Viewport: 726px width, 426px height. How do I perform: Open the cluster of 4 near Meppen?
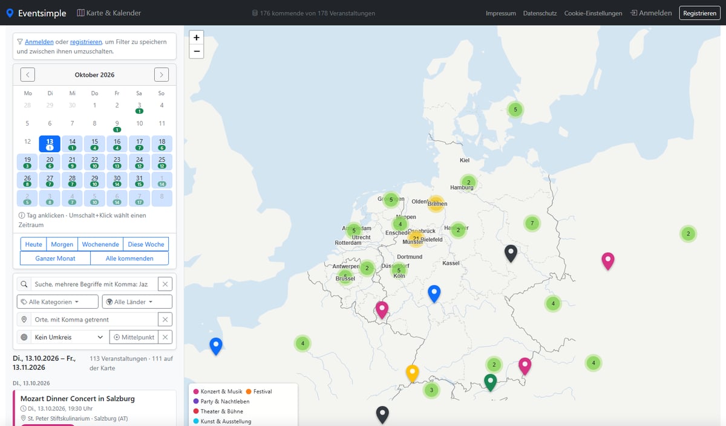(x=400, y=225)
